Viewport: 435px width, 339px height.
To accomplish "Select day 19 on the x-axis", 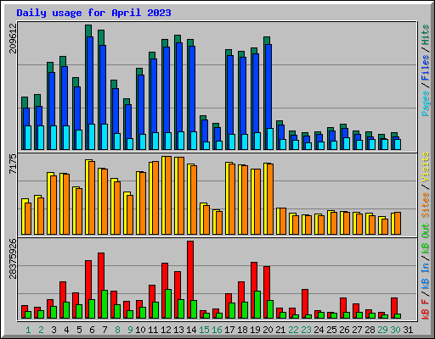I will pyautogui.click(x=255, y=330).
